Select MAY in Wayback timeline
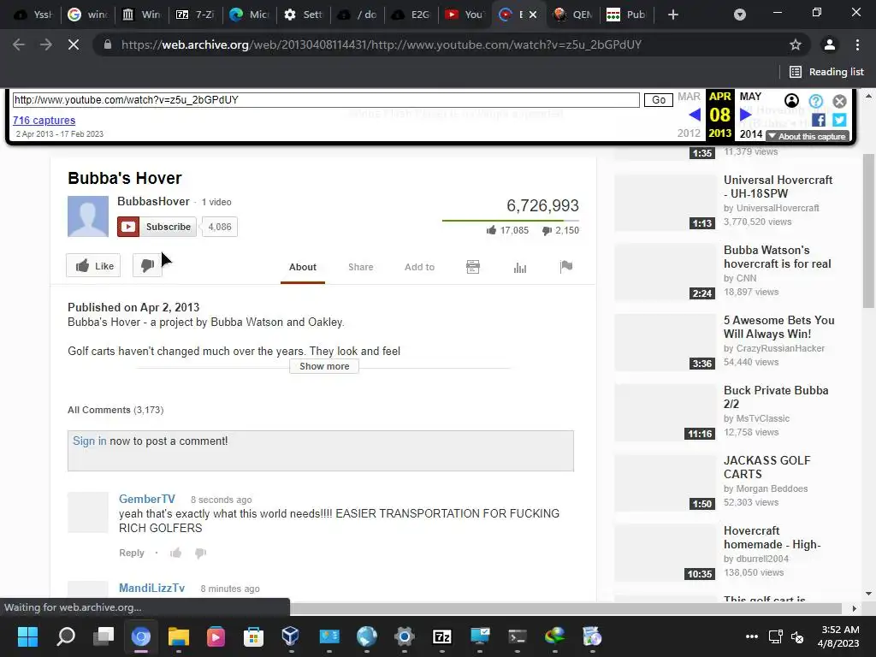Screen dimensions: 876x657 click(750, 97)
